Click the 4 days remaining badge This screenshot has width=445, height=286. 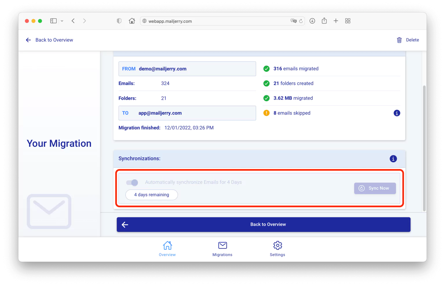pos(152,195)
